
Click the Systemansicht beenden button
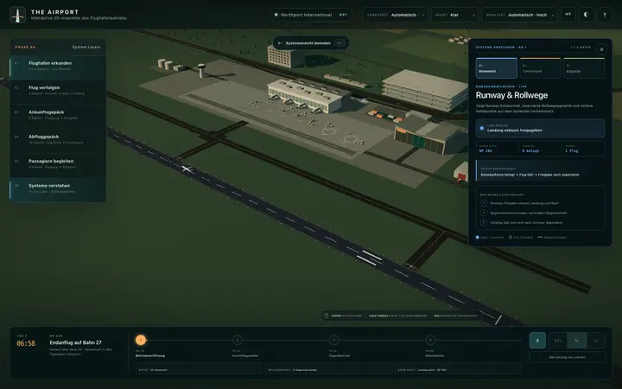(311, 43)
